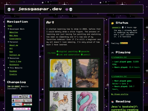Open the angel statue cathedral watercolor

pyautogui.click(x=61, y=73)
